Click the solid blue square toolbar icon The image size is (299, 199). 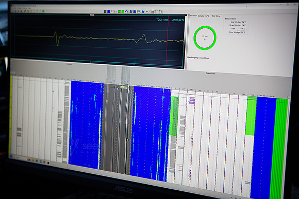pyautogui.click(x=108, y=12)
